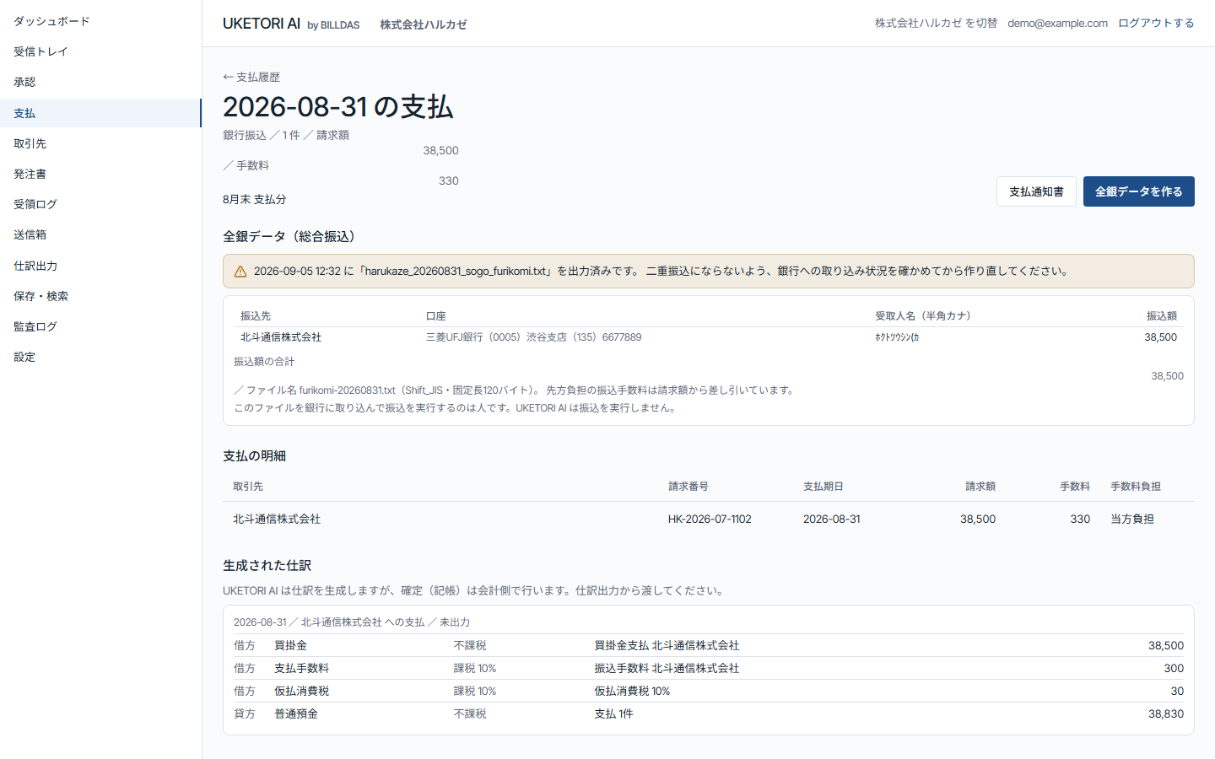Click the 支払通知書 button
This screenshot has width=1215, height=759.
(1036, 191)
